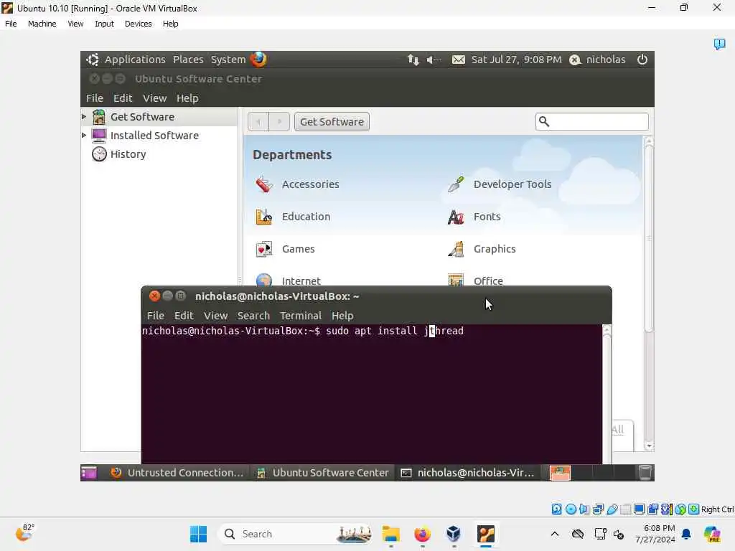Viewport: 735px width, 551px height.
Task: Open VirtualBox Input menu
Action: [x=104, y=24]
